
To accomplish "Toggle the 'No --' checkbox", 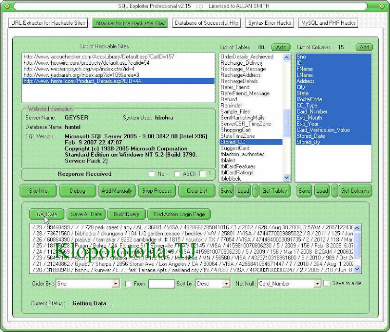I will tap(152, 174).
